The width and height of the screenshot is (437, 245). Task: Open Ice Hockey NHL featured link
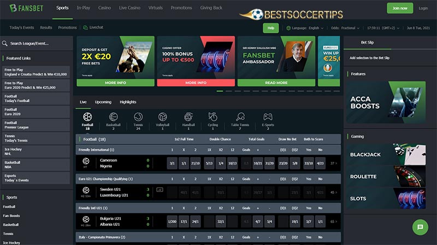tap(36, 151)
